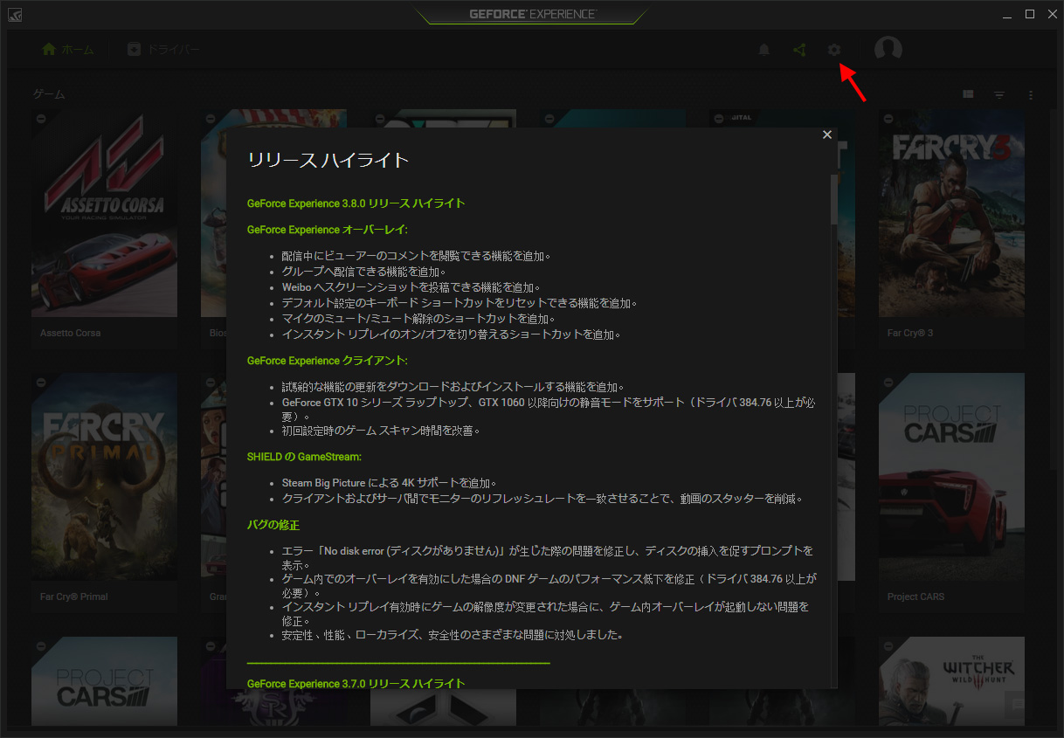
Task: Open the user account avatar
Action: coord(888,50)
